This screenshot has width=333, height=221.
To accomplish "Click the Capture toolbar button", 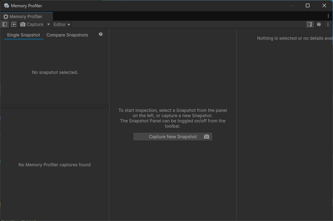I will click(x=35, y=24).
